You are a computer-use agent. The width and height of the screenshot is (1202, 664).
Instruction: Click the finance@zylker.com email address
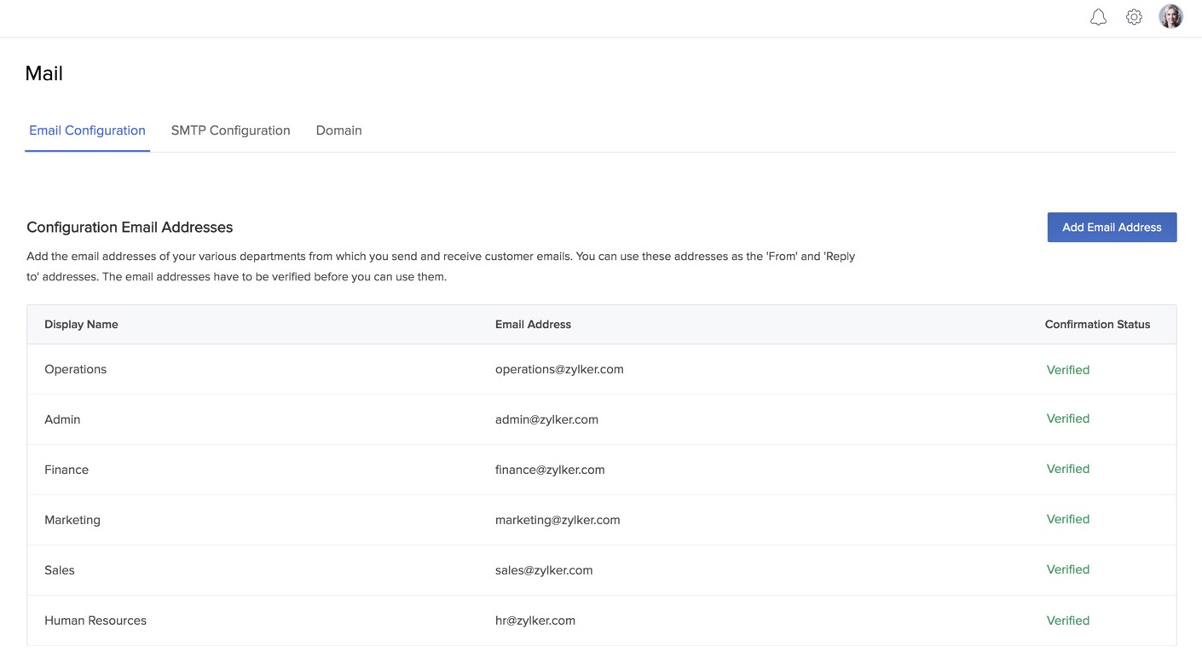pos(550,470)
